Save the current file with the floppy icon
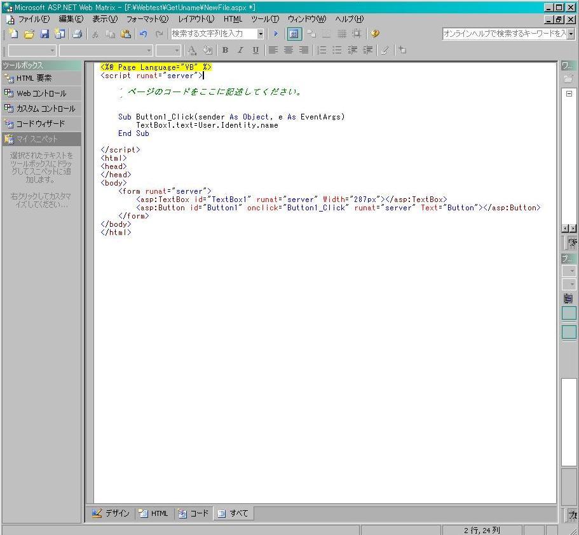Image resolution: width=579 pixels, height=535 pixels. coord(44,34)
